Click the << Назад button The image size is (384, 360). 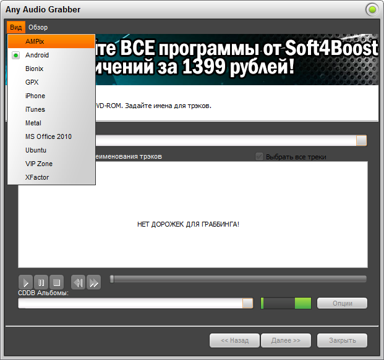[x=234, y=340]
